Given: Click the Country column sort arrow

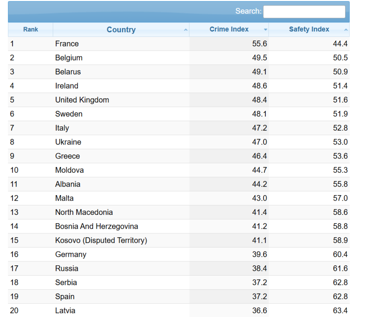Looking at the screenshot, I should pyautogui.click(x=186, y=30).
